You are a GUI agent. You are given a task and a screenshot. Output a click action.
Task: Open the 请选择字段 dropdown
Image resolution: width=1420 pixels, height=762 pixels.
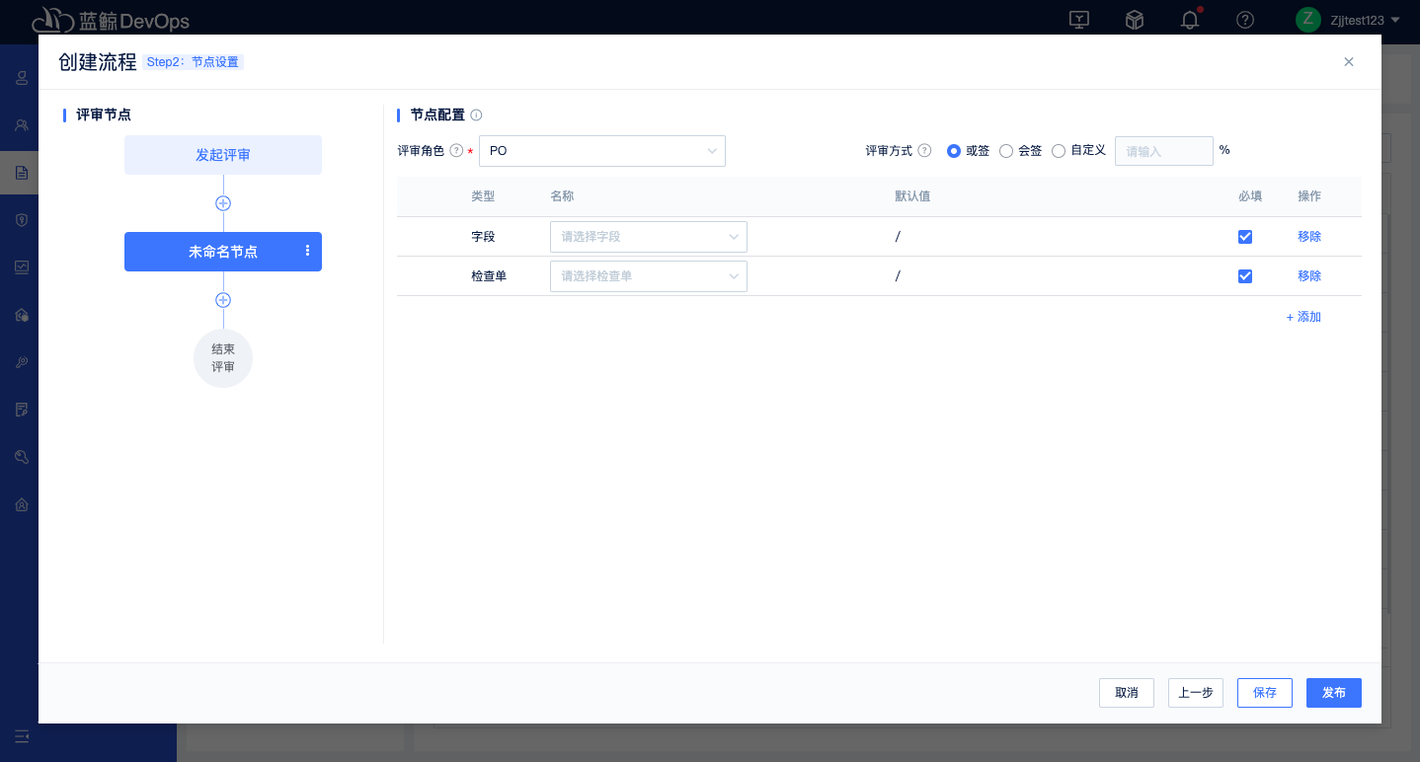649,237
